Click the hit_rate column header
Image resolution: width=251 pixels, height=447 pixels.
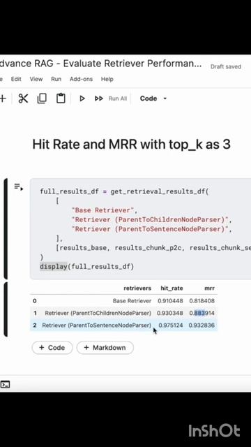click(x=172, y=288)
